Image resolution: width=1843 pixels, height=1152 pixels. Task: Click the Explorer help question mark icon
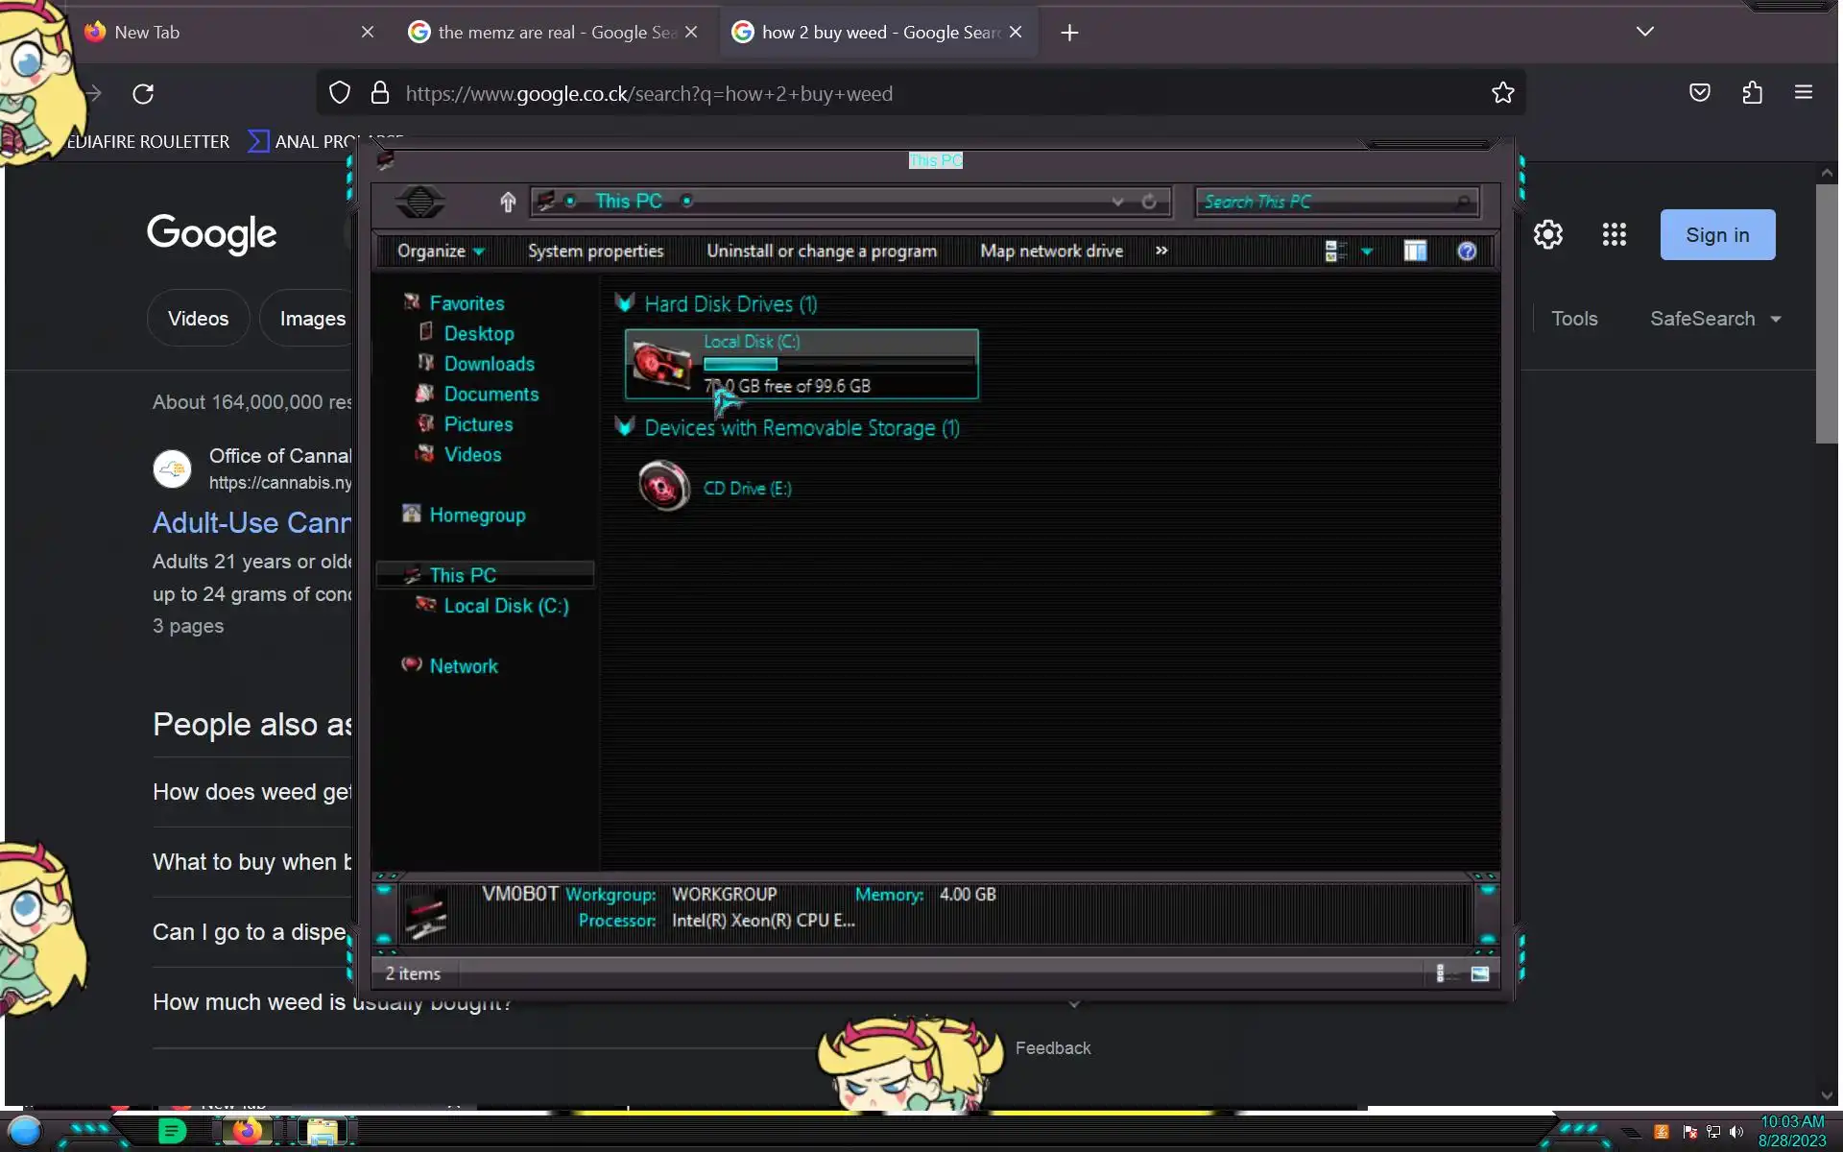pos(1467,252)
